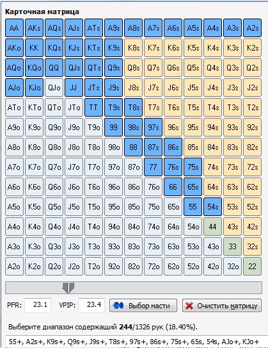Deselect the KJo hand cell
The image size is (268, 348).
click(x=34, y=87)
